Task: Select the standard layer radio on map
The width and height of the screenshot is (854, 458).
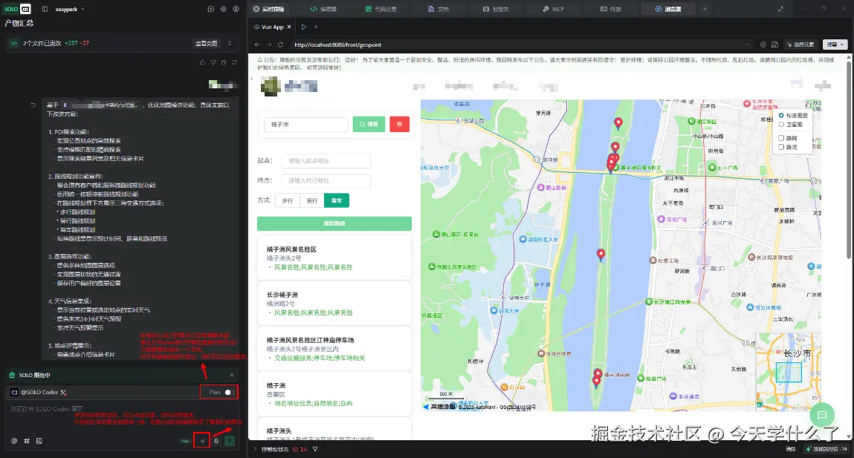Action: tap(781, 115)
